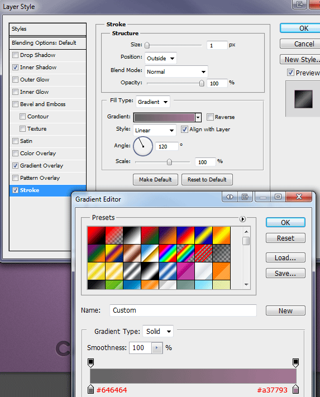Image resolution: width=320 pixels, height=397 pixels.
Task: Click up arrow of presets scrollbar
Action: click(246, 232)
